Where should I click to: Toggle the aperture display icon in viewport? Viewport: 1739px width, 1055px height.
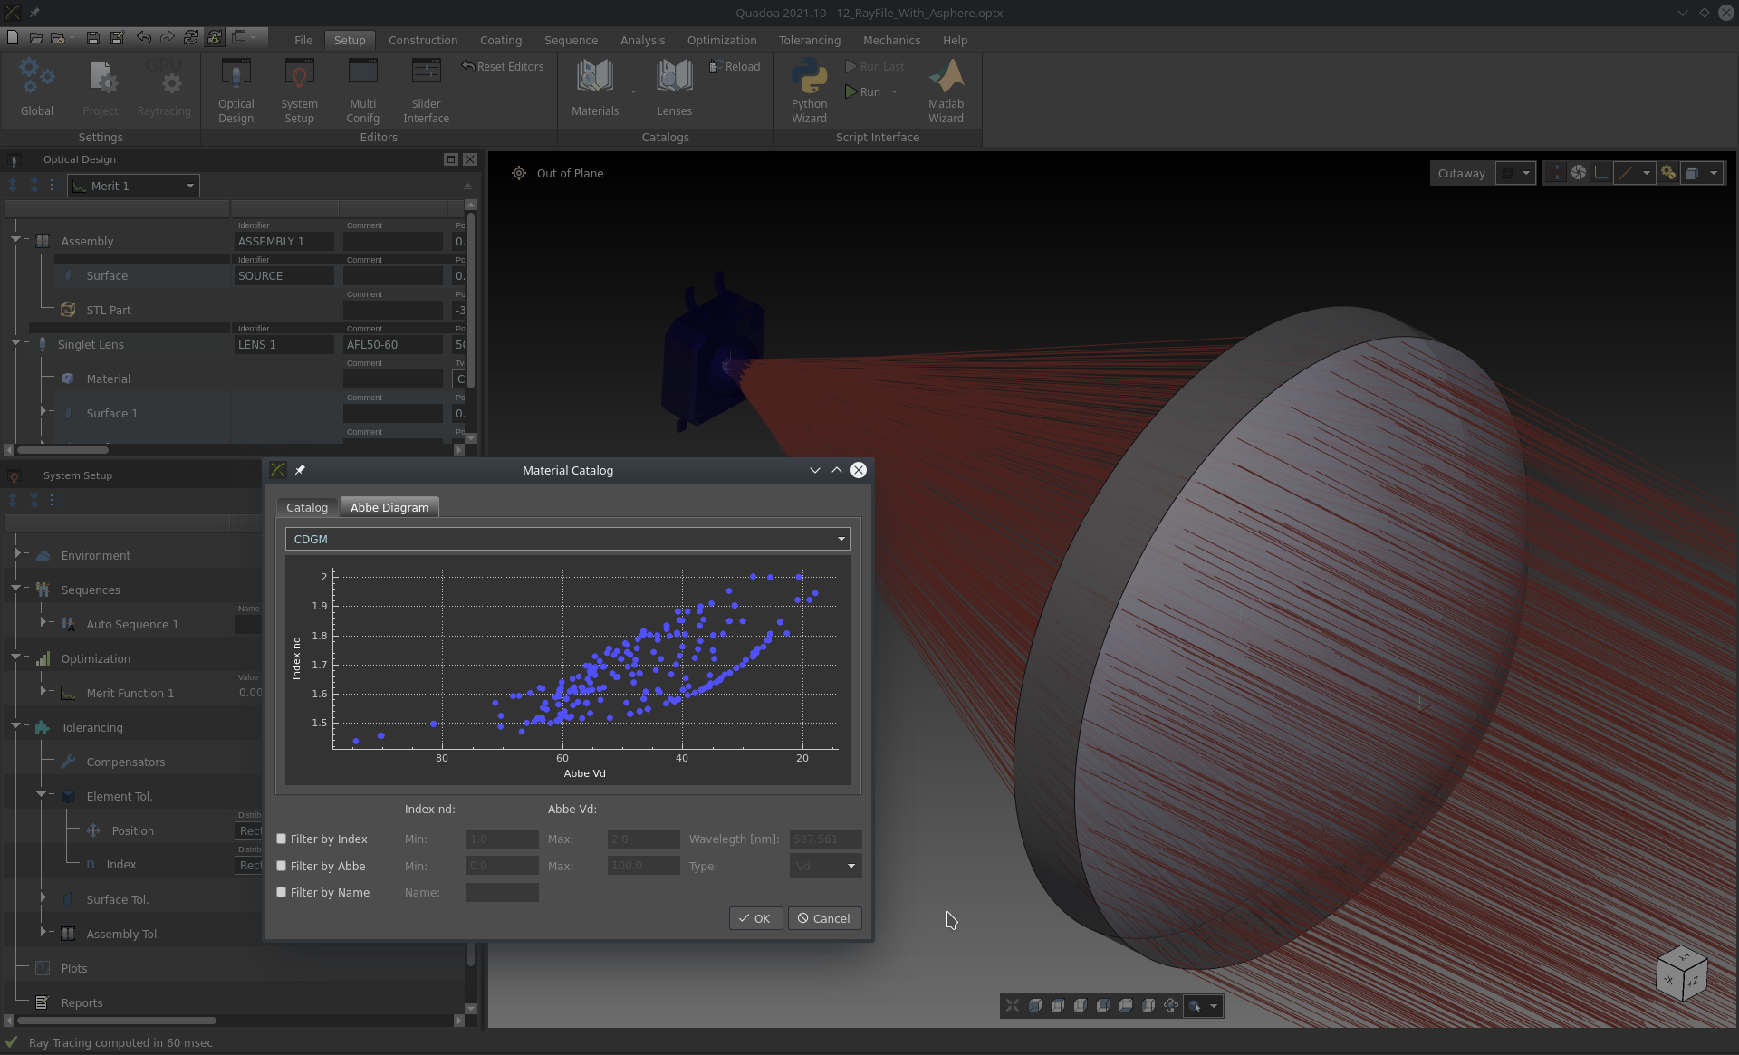pos(1579,172)
